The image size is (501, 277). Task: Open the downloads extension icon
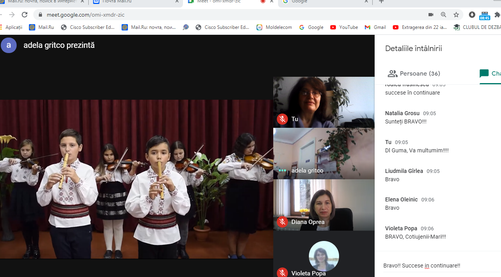[472, 15]
